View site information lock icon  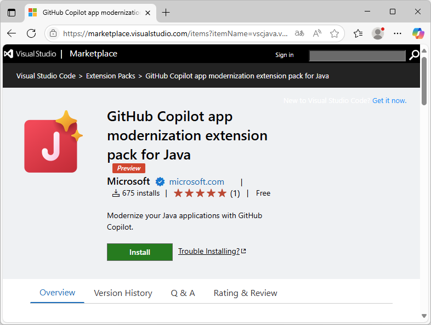click(x=53, y=33)
